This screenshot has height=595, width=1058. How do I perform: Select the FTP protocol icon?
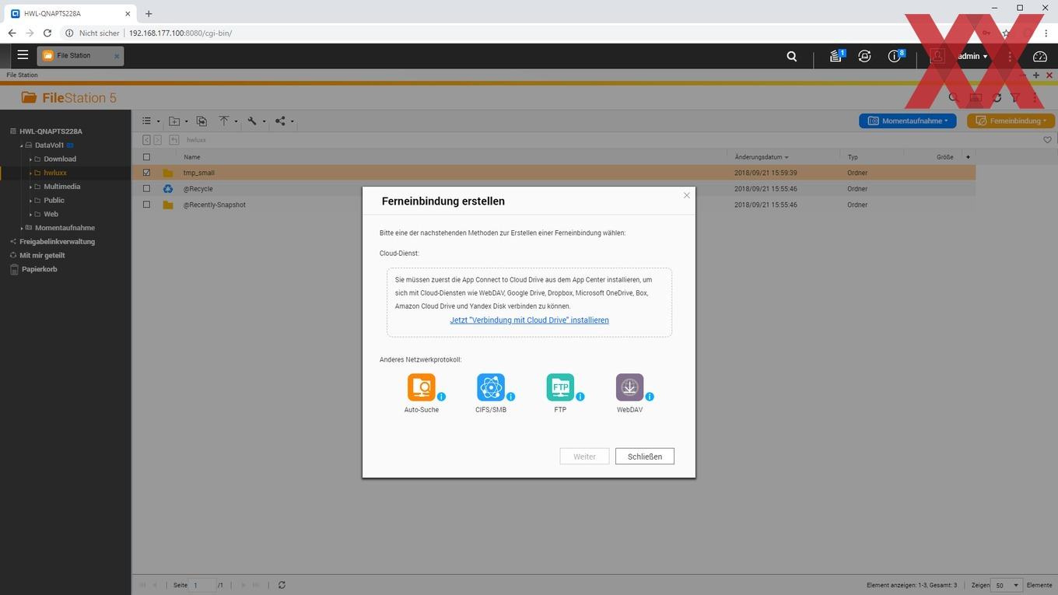coord(560,387)
